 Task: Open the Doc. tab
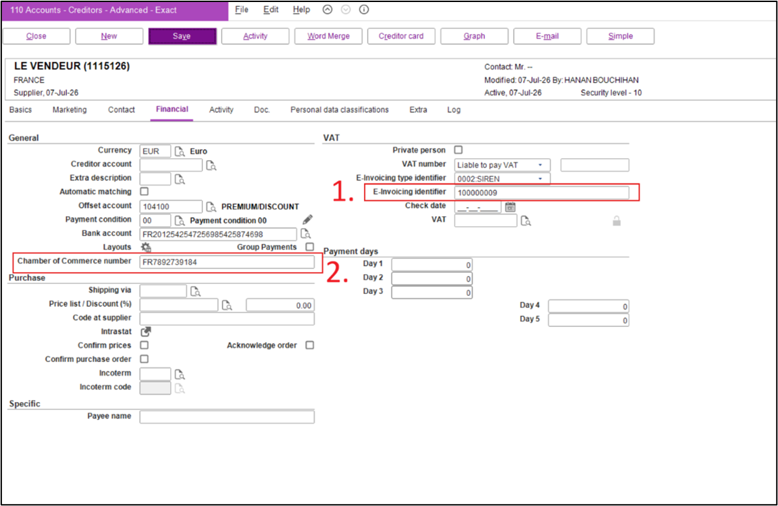tap(262, 109)
